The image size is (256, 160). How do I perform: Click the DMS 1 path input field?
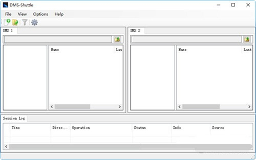point(58,39)
